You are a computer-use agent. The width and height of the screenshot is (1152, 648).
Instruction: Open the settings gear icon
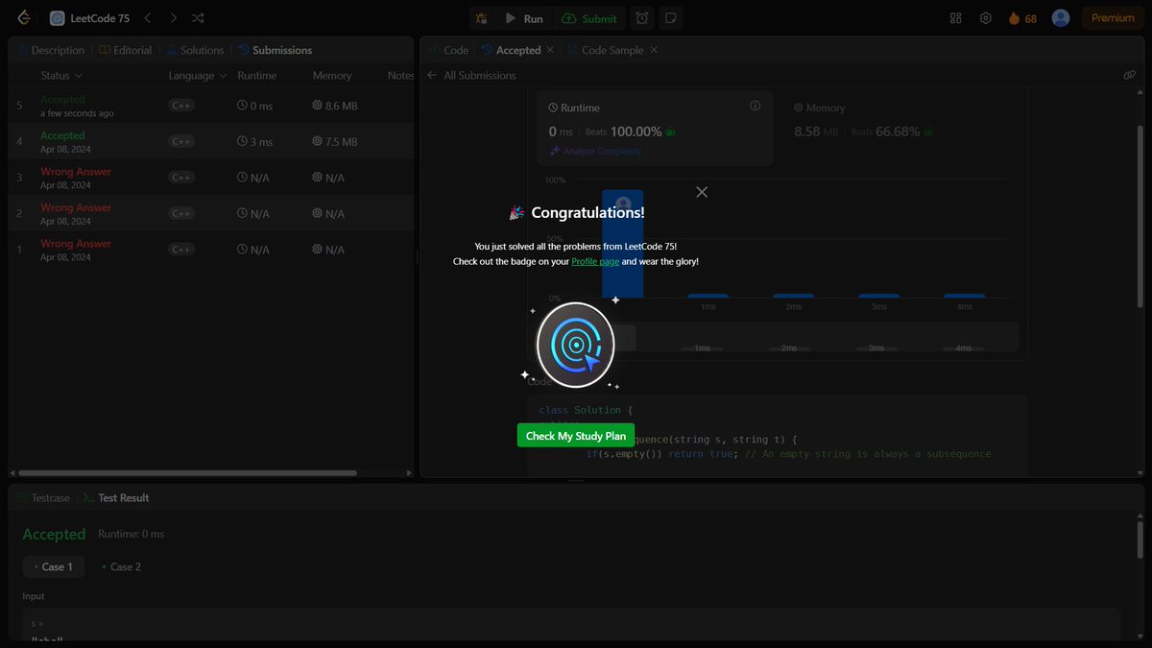click(986, 18)
